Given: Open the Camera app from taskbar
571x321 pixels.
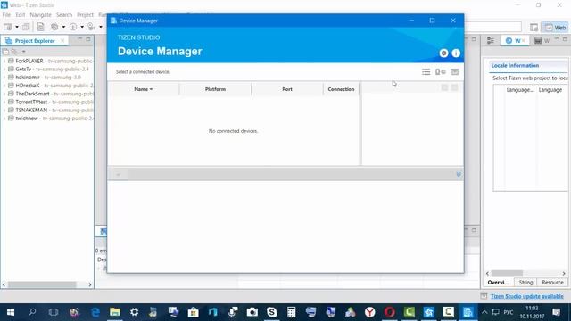Looking at the screenshot, I should pos(252,312).
